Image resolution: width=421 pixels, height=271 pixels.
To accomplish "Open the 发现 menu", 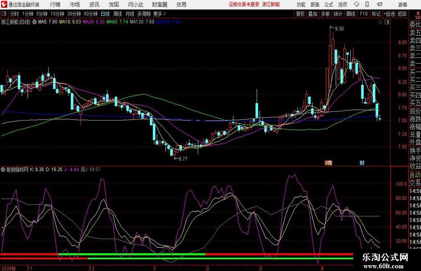I will pyautogui.click(x=114, y=4).
